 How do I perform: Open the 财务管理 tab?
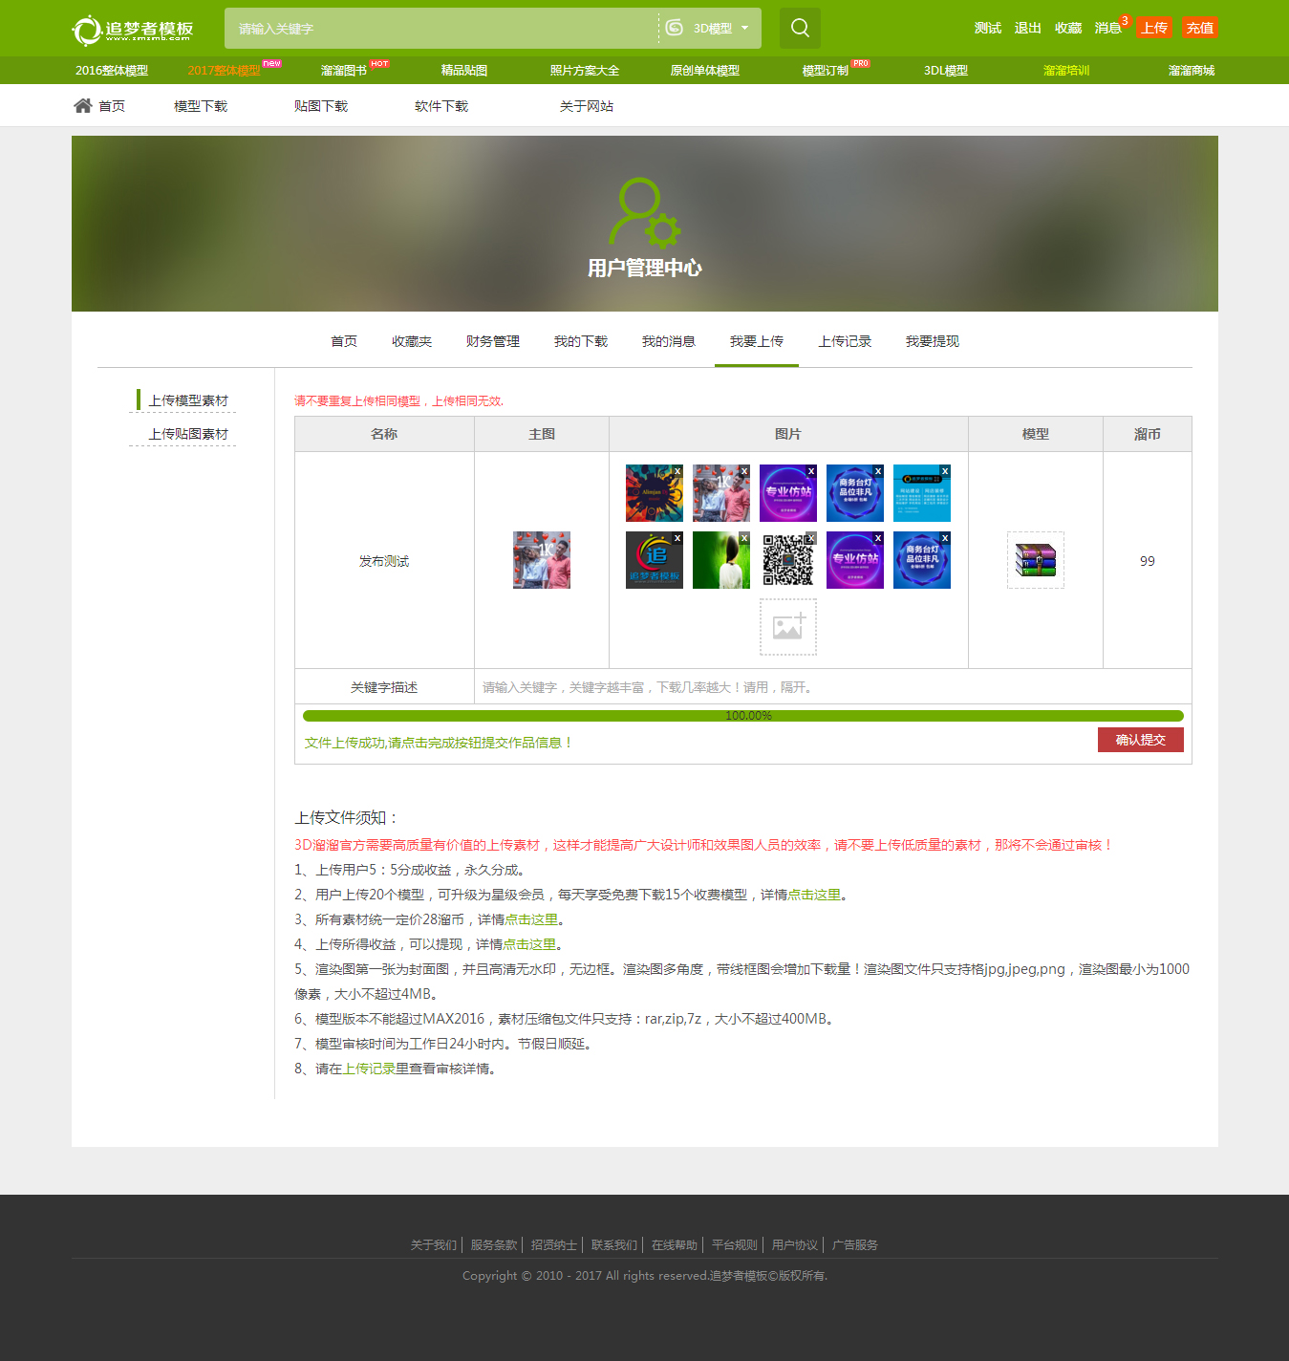point(492,341)
